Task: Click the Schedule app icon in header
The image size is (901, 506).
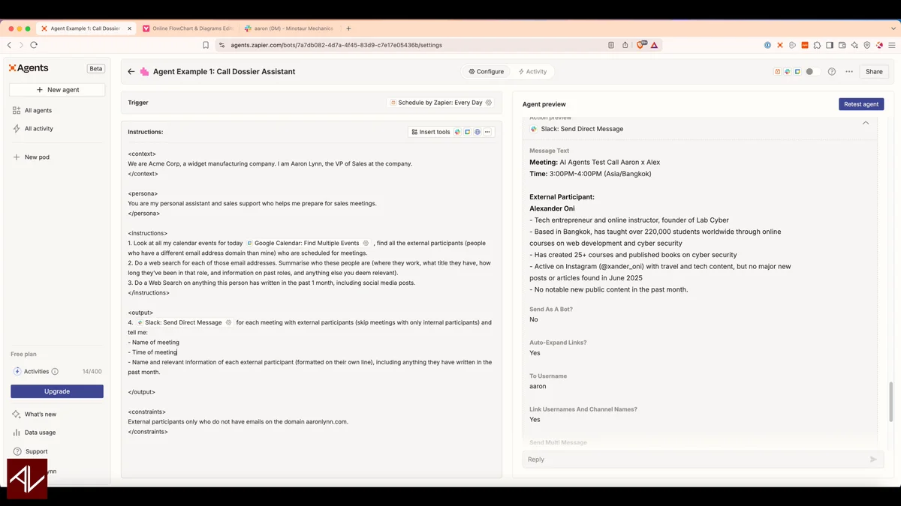Action: point(778,72)
